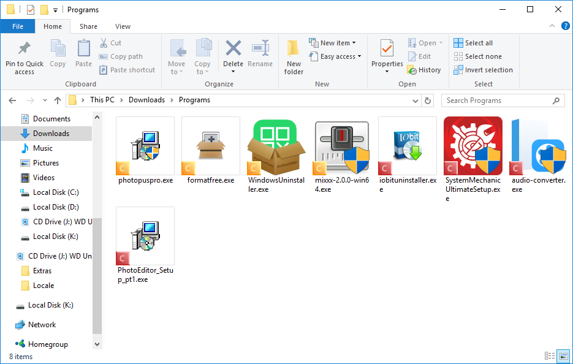Viewport: 573px width, 364px height.
Task: Select the audio-converter.exe file
Action: coord(538,149)
